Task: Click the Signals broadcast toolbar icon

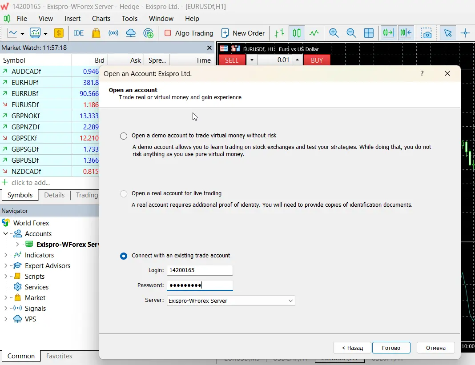Action: [113, 33]
